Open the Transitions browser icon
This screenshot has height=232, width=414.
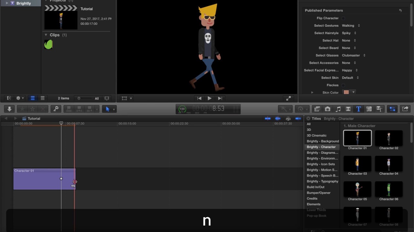(348, 109)
